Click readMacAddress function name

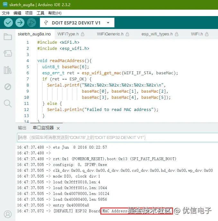pyautogui.click(x=67, y=61)
